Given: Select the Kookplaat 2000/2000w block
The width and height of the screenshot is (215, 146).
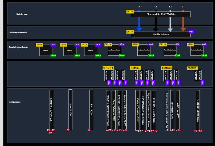Looking at the screenshot, I should pyautogui.click(x=198, y=110).
